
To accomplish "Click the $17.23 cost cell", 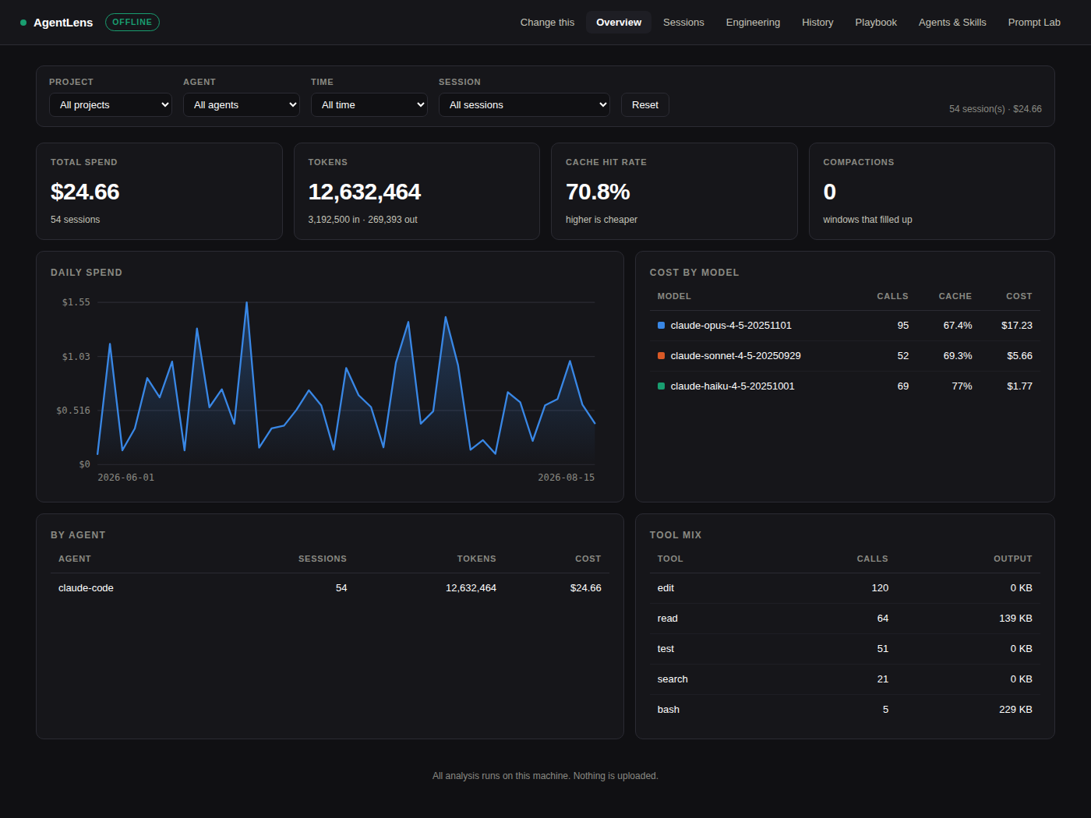I will tap(1017, 326).
